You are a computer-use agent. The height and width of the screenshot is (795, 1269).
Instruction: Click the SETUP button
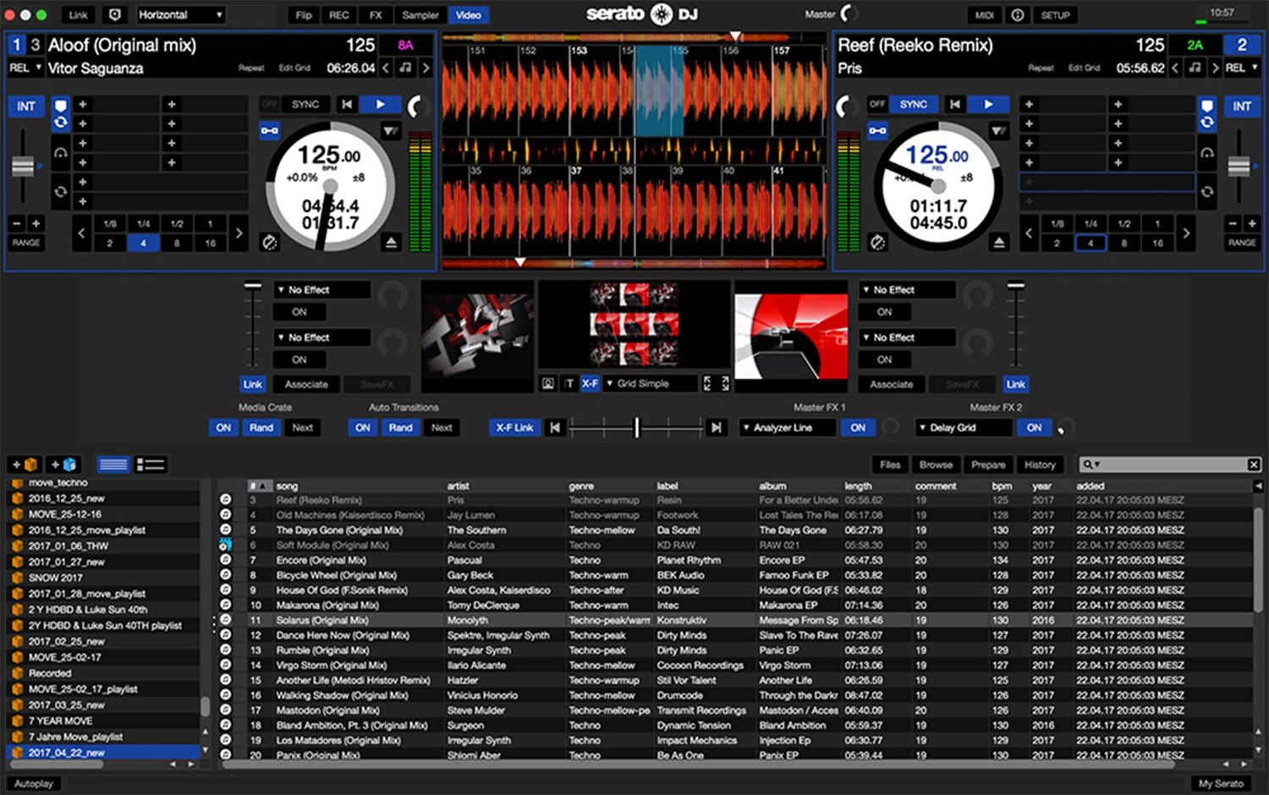click(1055, 15)
